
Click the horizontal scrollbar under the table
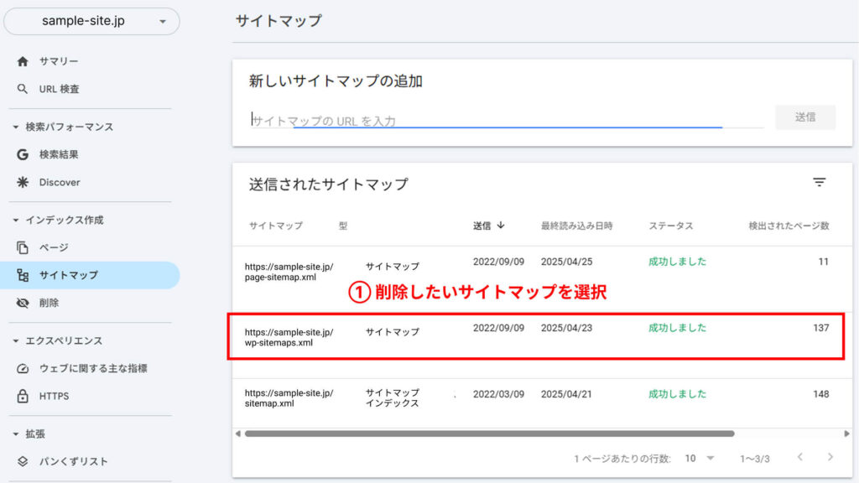489,434
